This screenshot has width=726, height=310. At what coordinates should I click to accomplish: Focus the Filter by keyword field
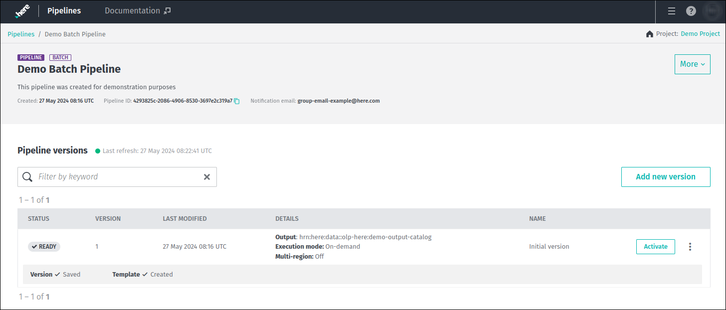click(117, 177)
